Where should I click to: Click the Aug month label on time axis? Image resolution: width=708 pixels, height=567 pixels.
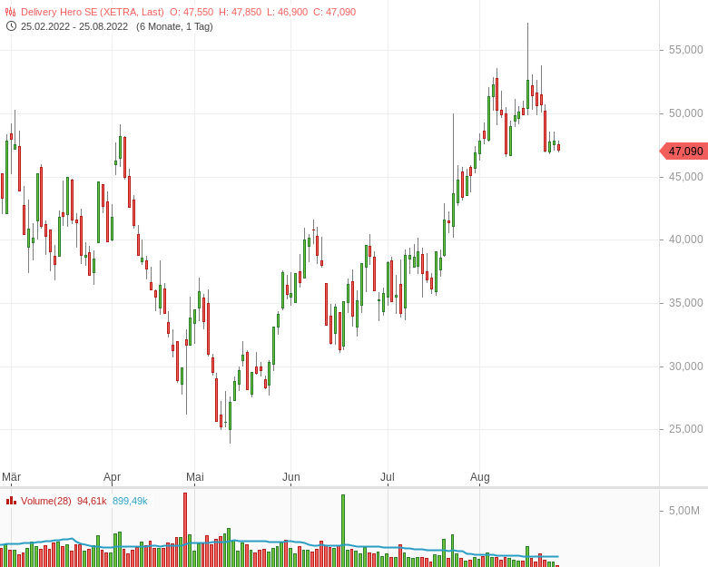tap(480, 476)
